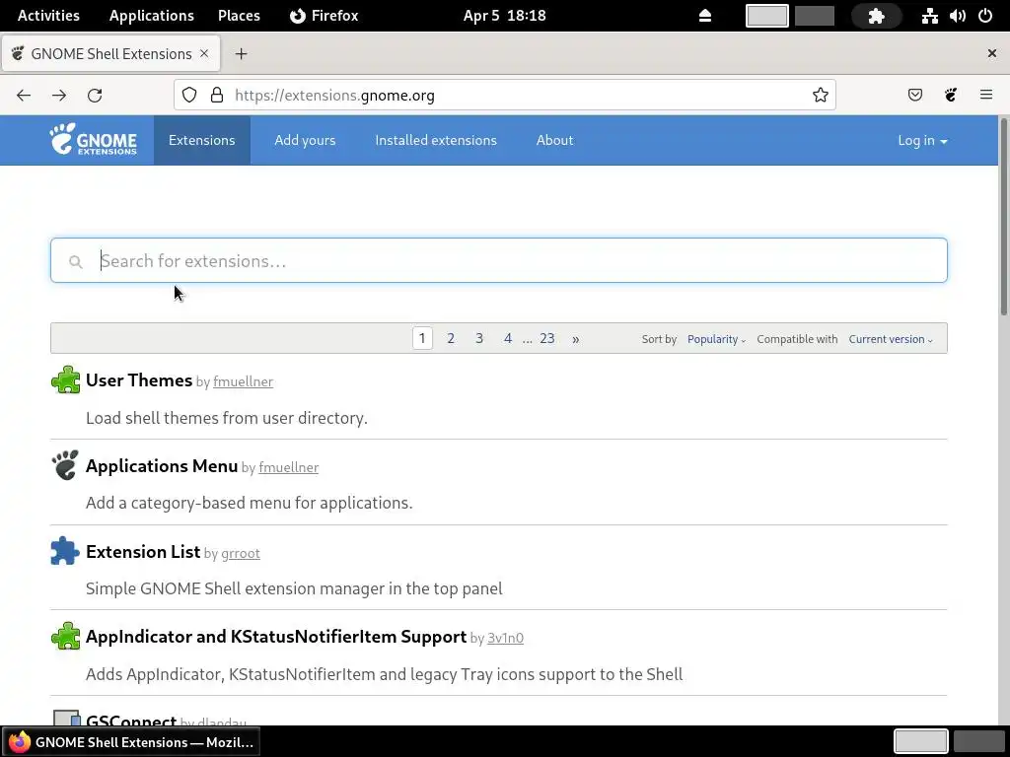Open the Applications menu in the top panel
Image resolution: width=1010 pixels, height=757 pixels.
(x=151, y=16)
